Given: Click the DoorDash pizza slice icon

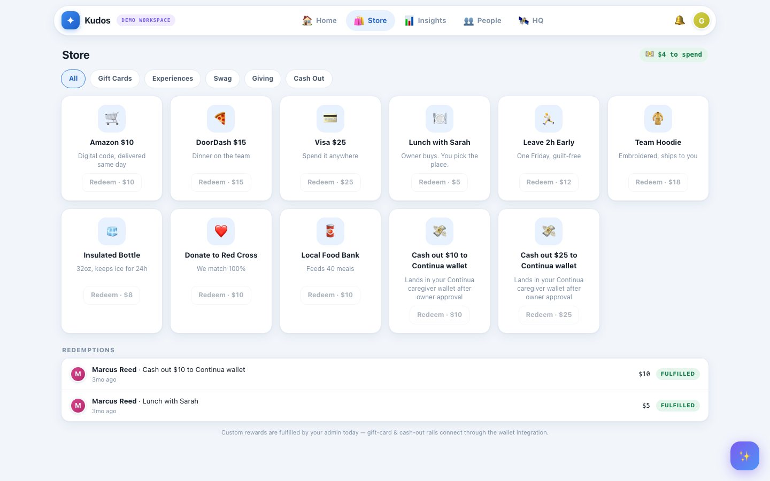Looking at the screenshot, I should [221, 119].
